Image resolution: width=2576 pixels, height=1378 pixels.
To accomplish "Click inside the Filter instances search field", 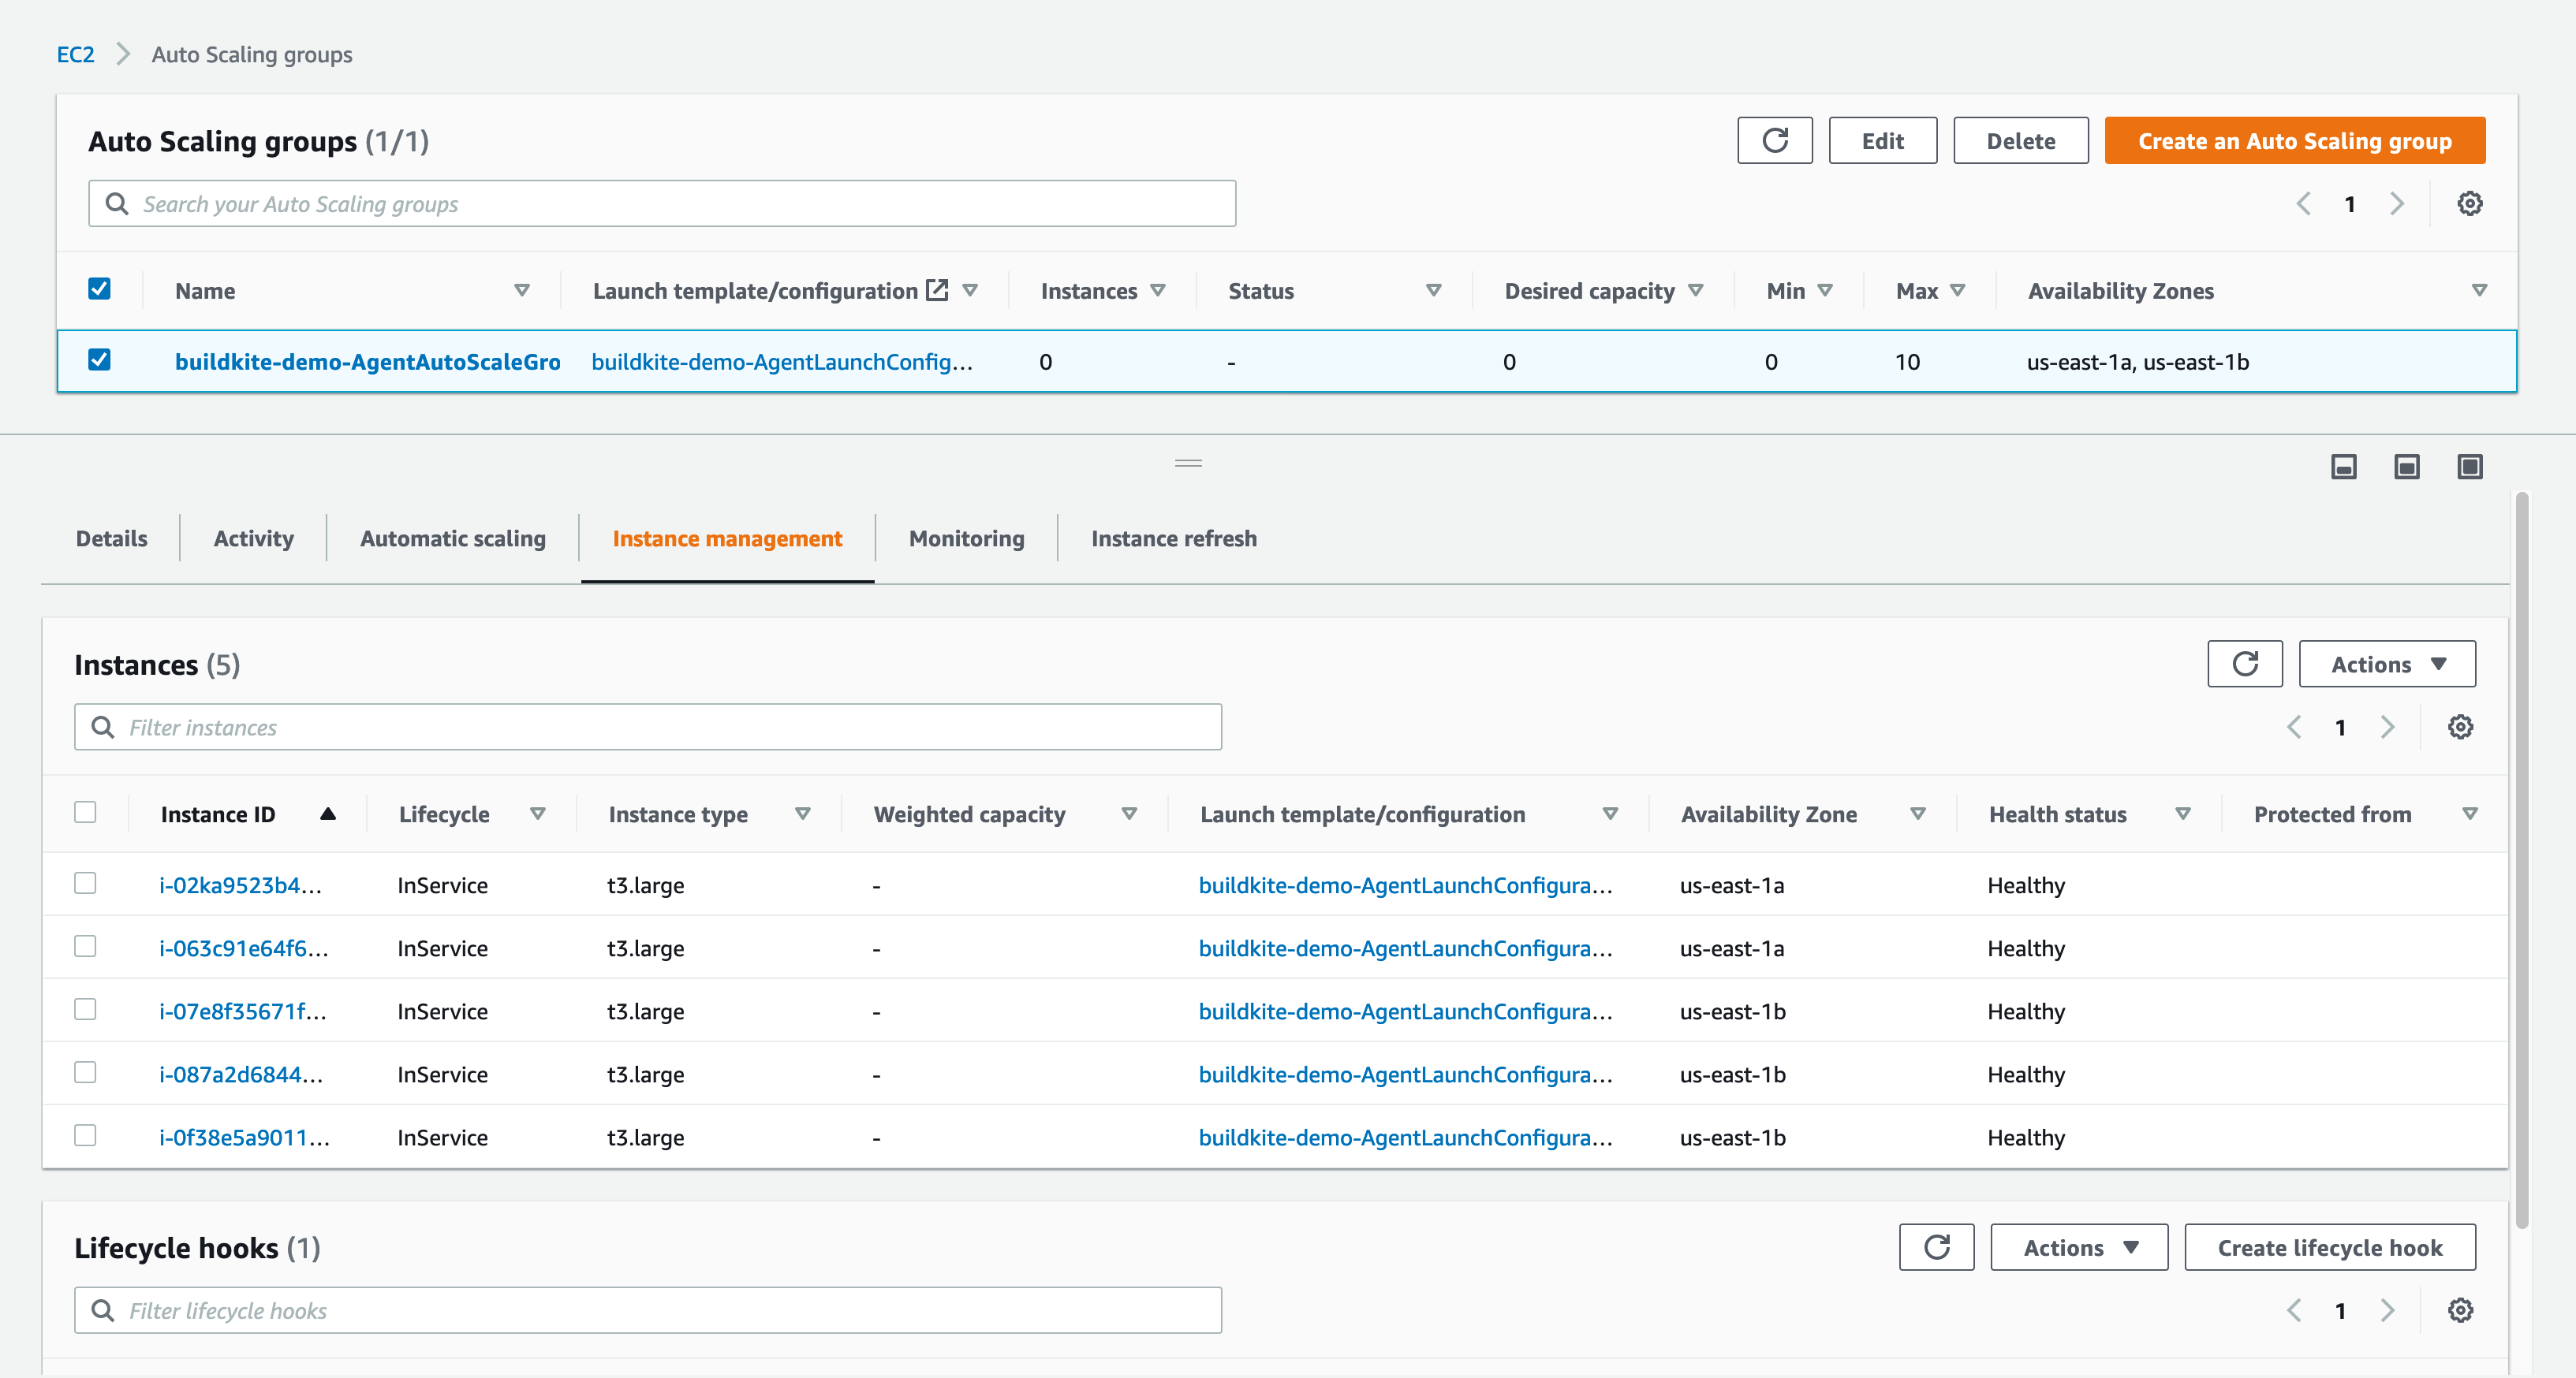I will pos(648,727).
